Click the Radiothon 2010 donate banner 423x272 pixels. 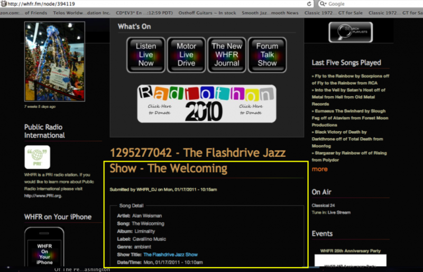coord(206,104)
